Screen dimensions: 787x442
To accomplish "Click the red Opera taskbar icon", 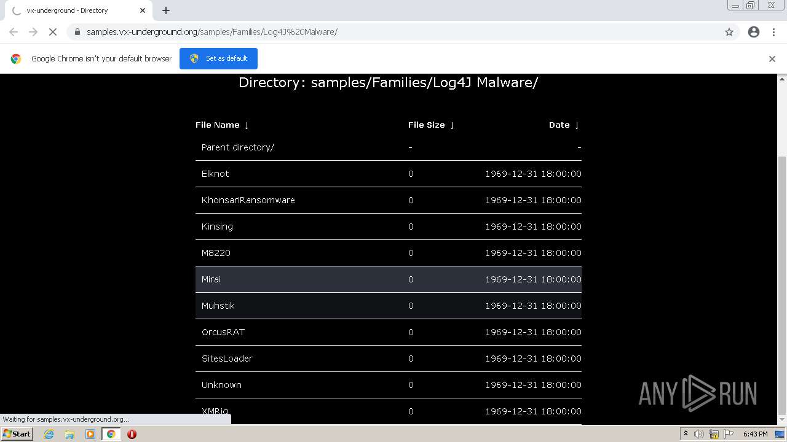I will tap(132, 434).
